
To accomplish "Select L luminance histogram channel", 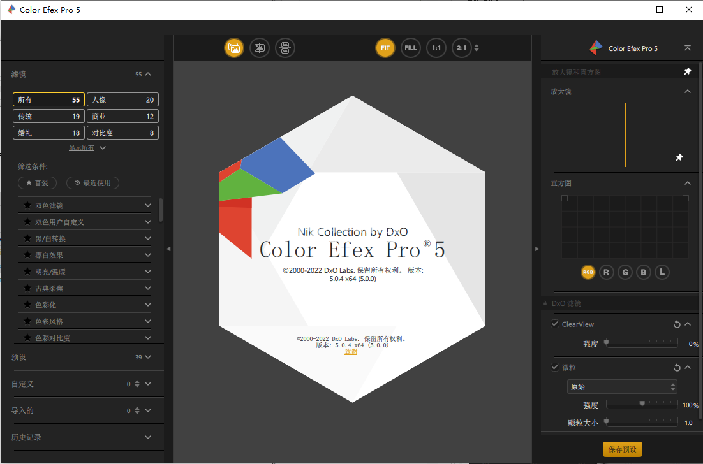I will (x=662, y=272).
